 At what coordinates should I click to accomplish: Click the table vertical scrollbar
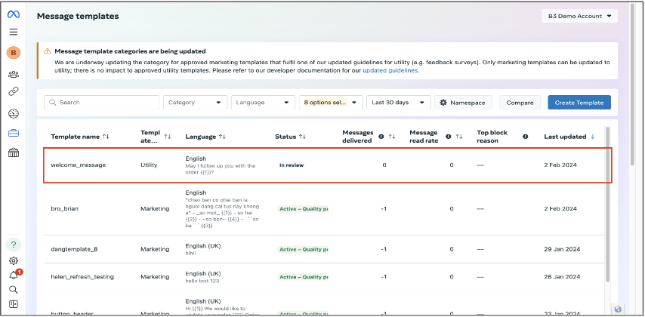(606, 204)
